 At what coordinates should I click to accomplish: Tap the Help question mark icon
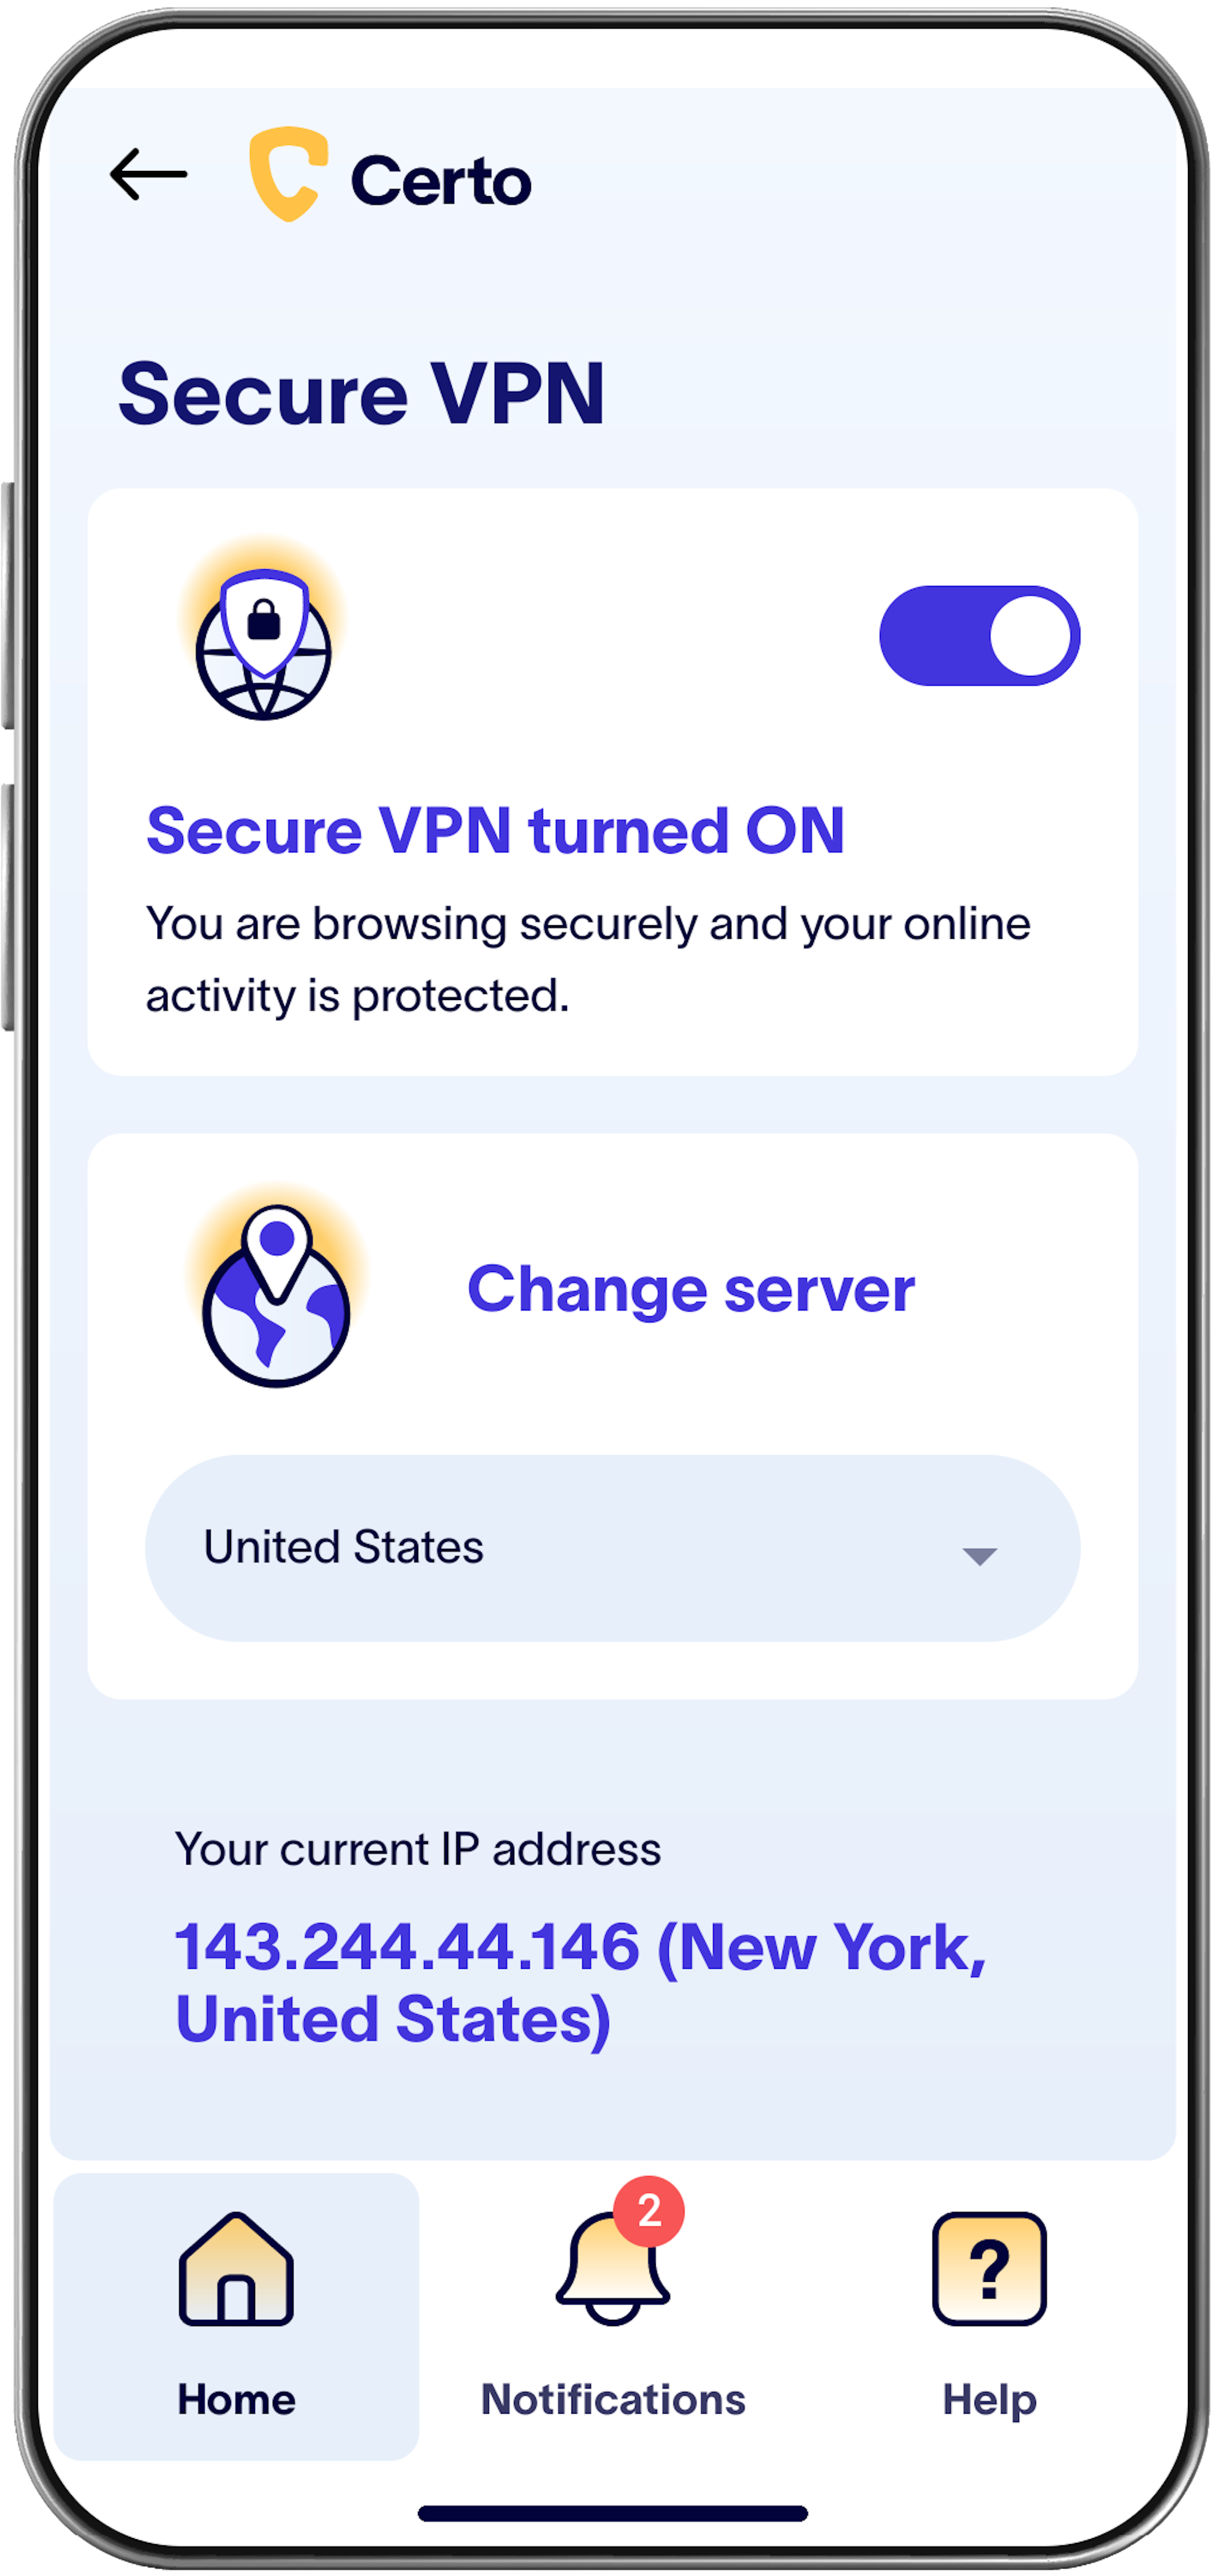[989, 2269]
